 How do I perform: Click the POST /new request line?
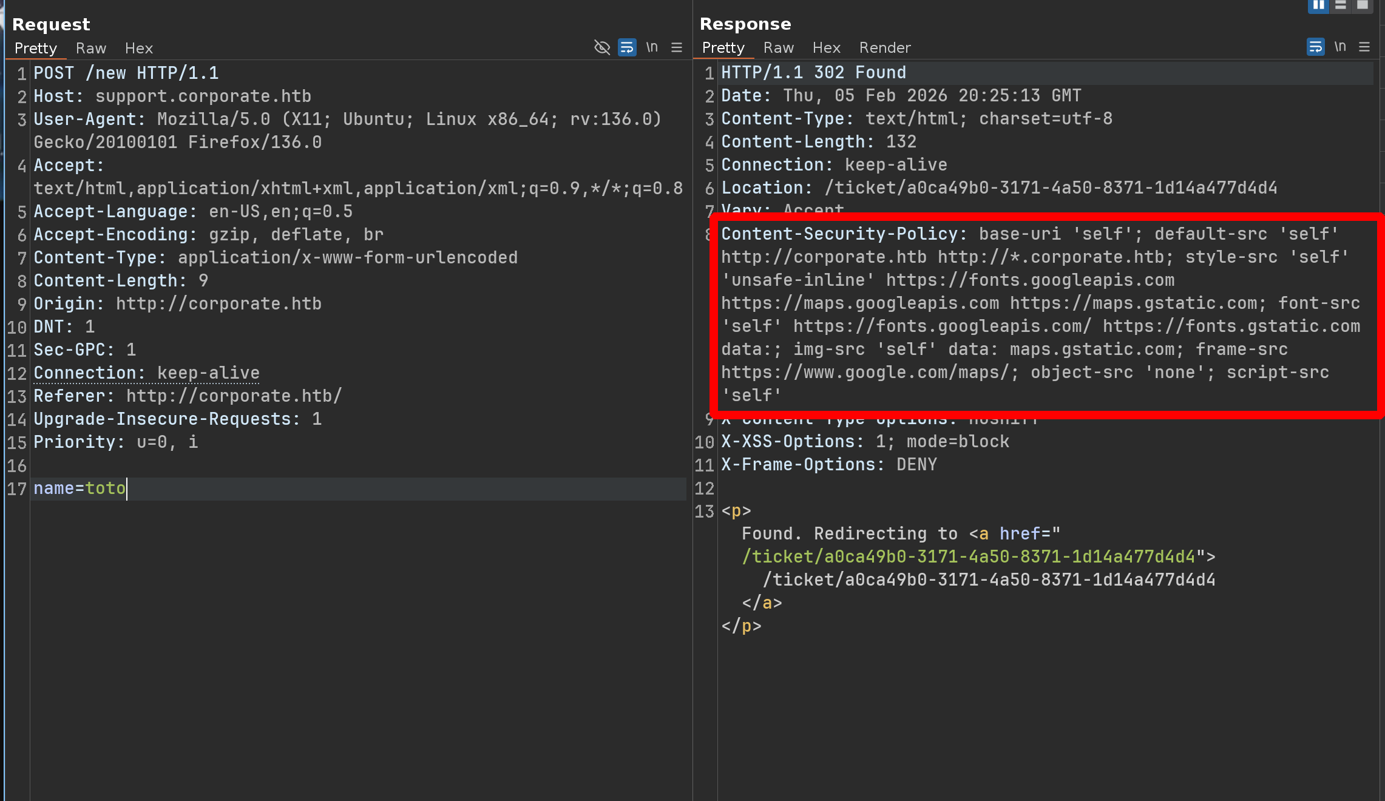126,73
